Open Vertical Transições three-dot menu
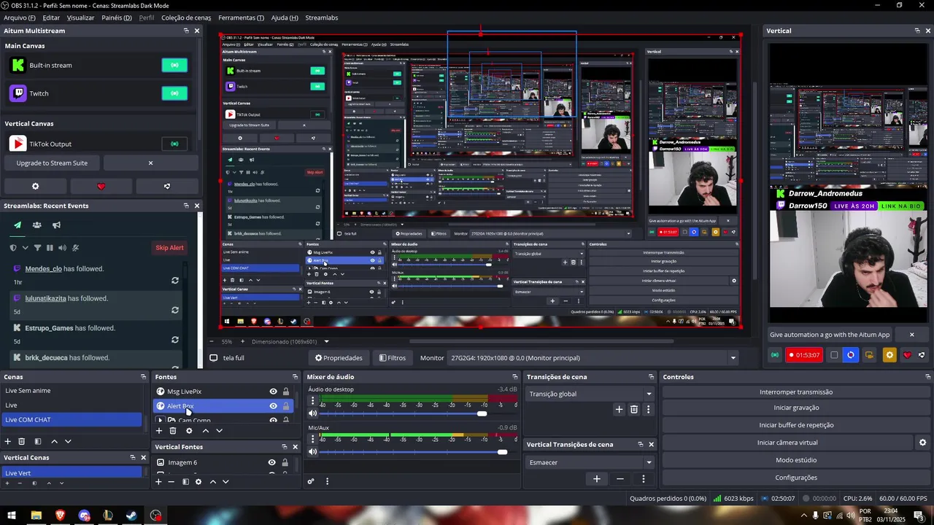This screenshot has width=934, height=525. pyautogui.click(x=643, y=479)
